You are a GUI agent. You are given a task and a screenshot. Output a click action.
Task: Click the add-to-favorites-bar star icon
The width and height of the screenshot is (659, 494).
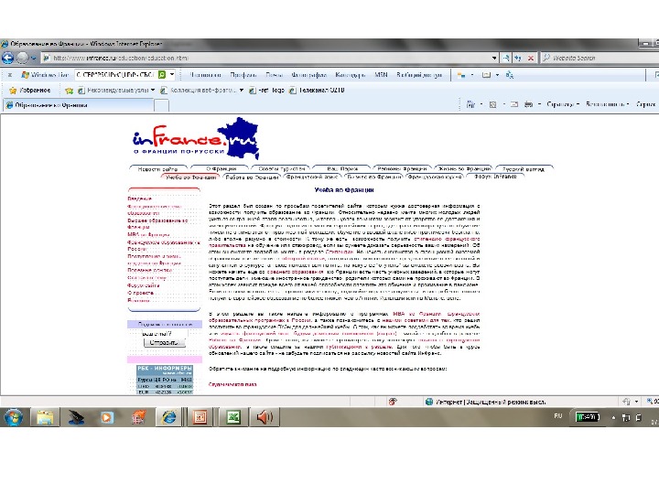[x=70, y=91]
